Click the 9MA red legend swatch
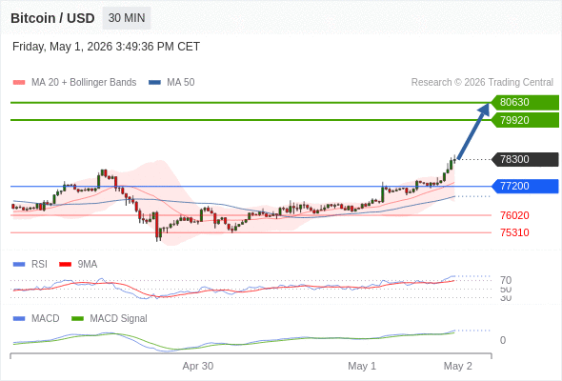 65,265
